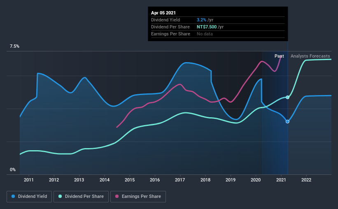This screenshot has height=209, width=338.
Task: Click the tooltip's Dividend Yield label
Action: tap(166, 20)
